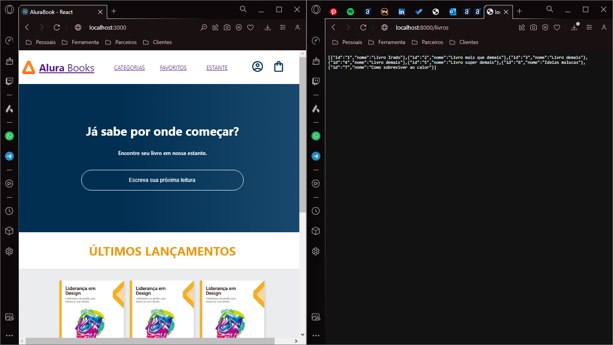Image resolution: width=613 pixels, height=345 pixels.
Task: Open Ferramenta bookmark folder in AluraBook window
Action: click(x=80, y=42)
